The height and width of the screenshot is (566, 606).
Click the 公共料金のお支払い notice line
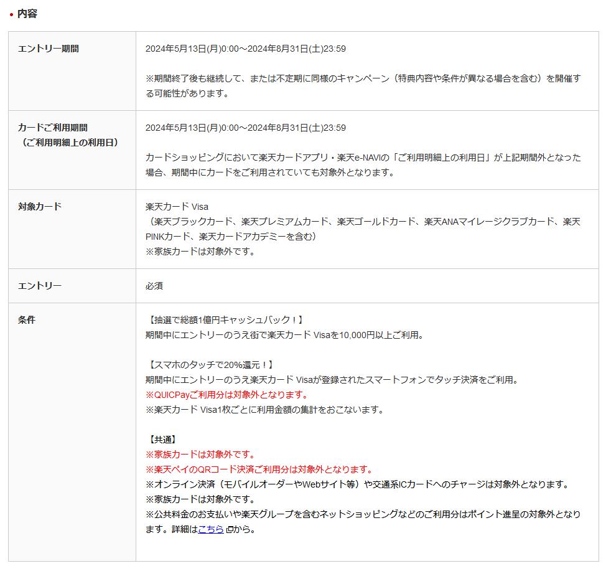(362, 514)
